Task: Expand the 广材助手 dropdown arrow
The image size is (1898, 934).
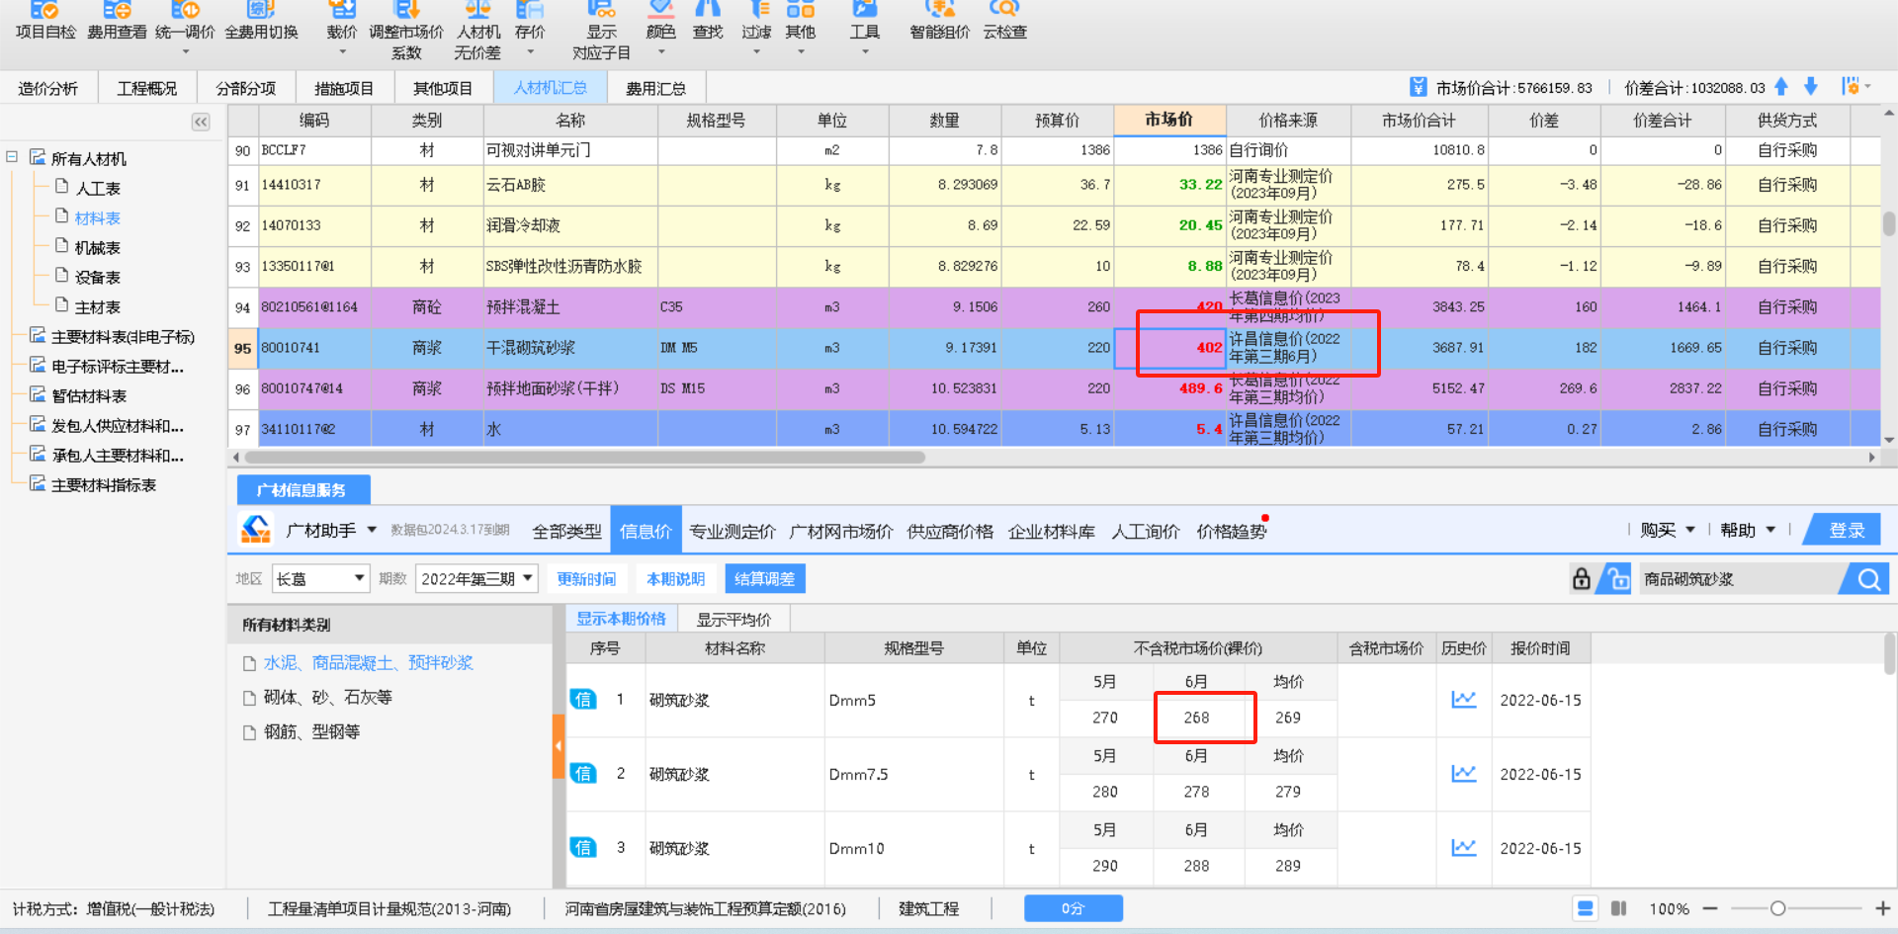Action: tap(372, 531)
